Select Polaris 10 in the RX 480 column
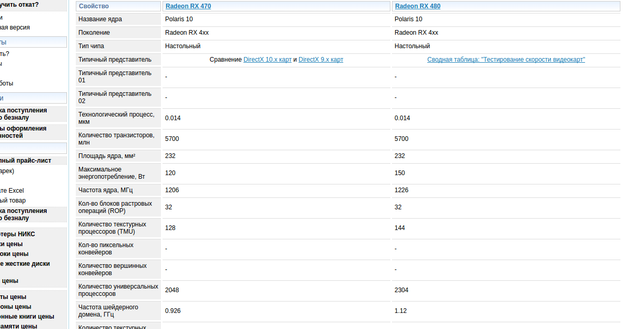This screenshot has width=623, height=329. tap(409, 19)
